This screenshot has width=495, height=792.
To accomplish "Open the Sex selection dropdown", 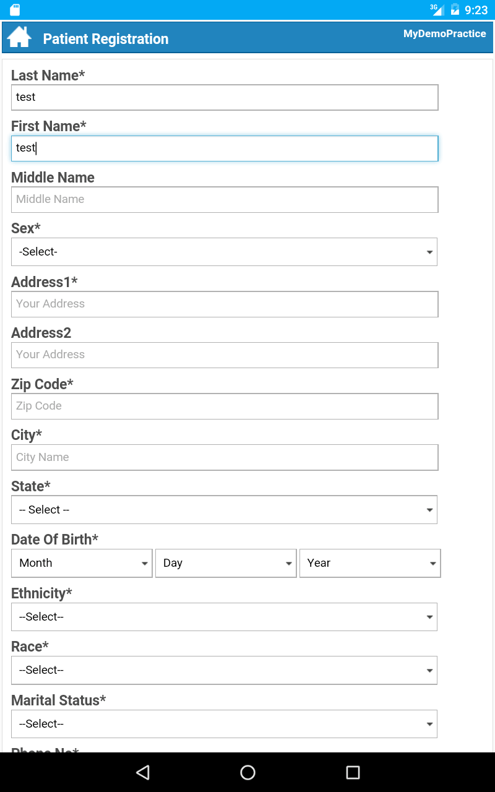I will pos(224,252).
